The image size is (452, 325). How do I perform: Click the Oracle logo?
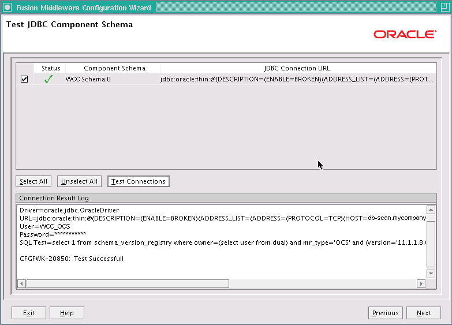pos(405,34)
